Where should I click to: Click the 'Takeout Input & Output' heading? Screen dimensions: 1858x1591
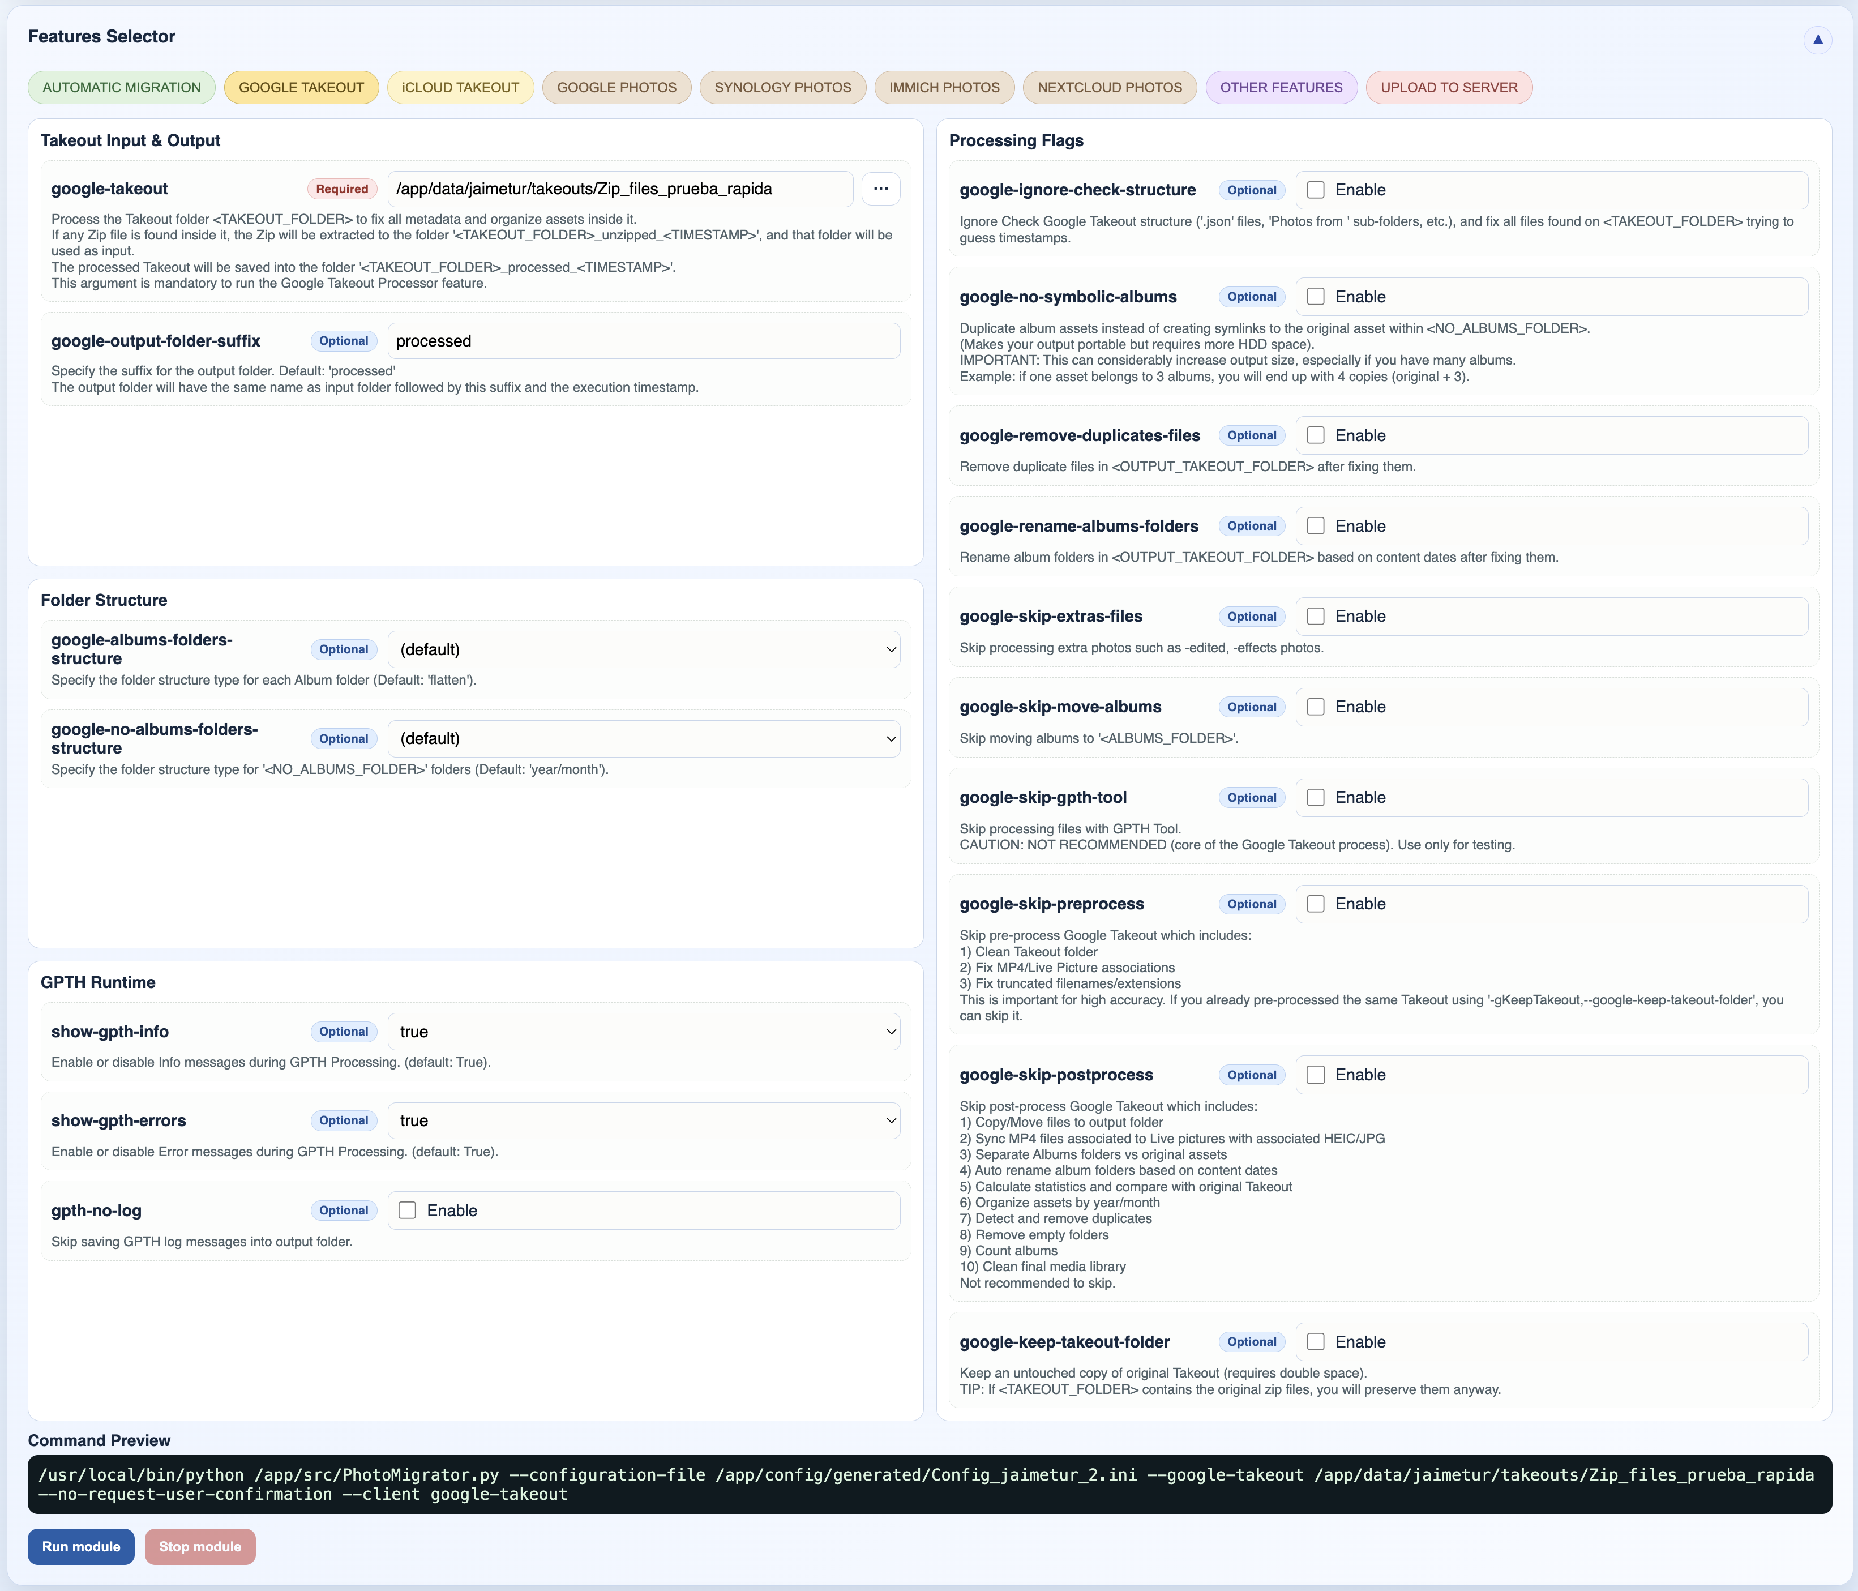pos(130,140)
